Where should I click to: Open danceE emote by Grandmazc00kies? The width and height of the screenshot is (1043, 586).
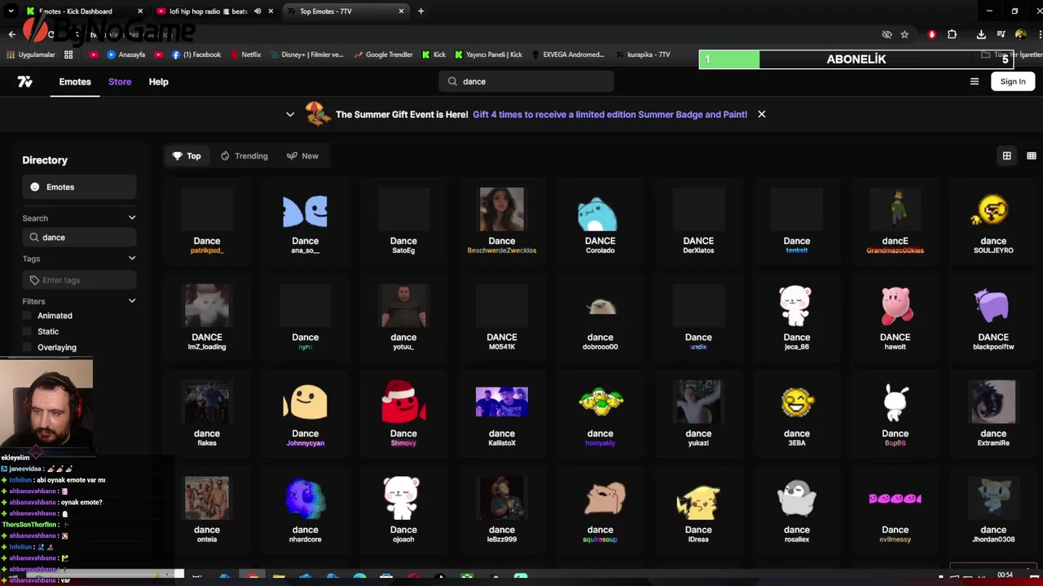(895, 221)
